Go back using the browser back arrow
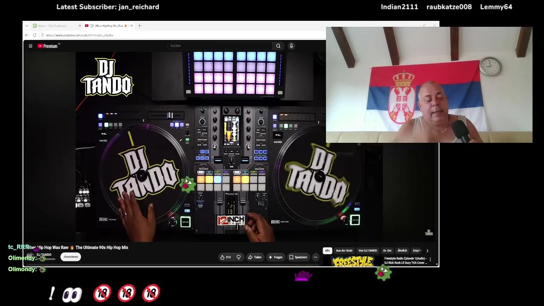 coord(27,35)
